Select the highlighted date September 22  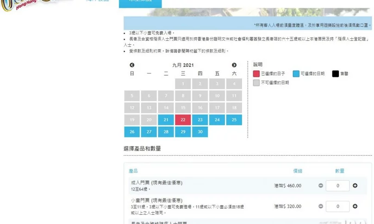[183, 120]
